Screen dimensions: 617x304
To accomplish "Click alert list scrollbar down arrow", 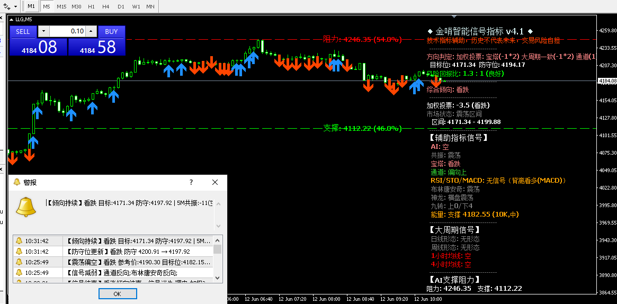I will point(218,279).
